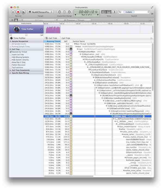This screenshot has width=163, height=190.
Task: Collapse the Main Thread row
Action: 75,44
